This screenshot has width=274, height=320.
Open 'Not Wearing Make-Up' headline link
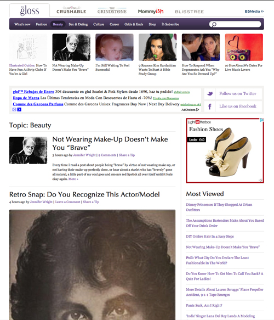coord(110,143)
